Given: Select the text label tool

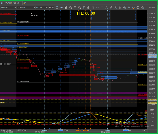Looking at the screenshot, I should coord(116,7).
